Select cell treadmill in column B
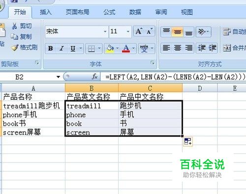The height and width of the screenshot is (194, 246). coord(92,106)
